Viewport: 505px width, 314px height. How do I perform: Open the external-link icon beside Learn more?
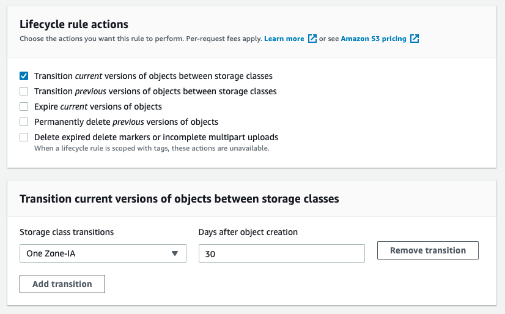pos(312,39)
